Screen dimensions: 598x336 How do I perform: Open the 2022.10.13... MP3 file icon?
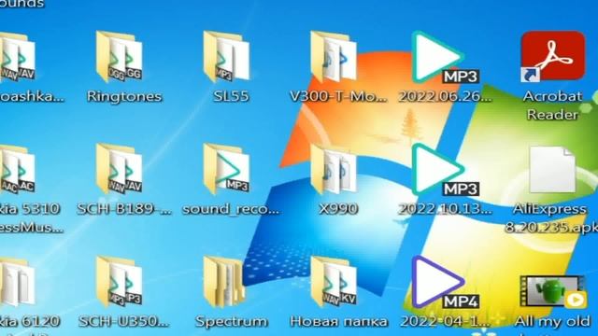(446, 170)
